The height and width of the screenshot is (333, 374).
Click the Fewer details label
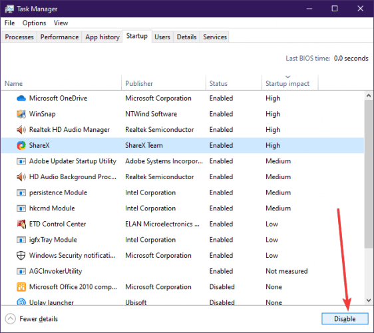click(39, 319)
